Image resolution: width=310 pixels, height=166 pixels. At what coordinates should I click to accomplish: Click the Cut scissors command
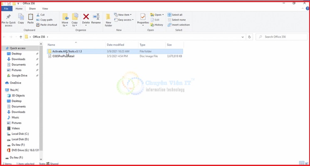(40, 15)
